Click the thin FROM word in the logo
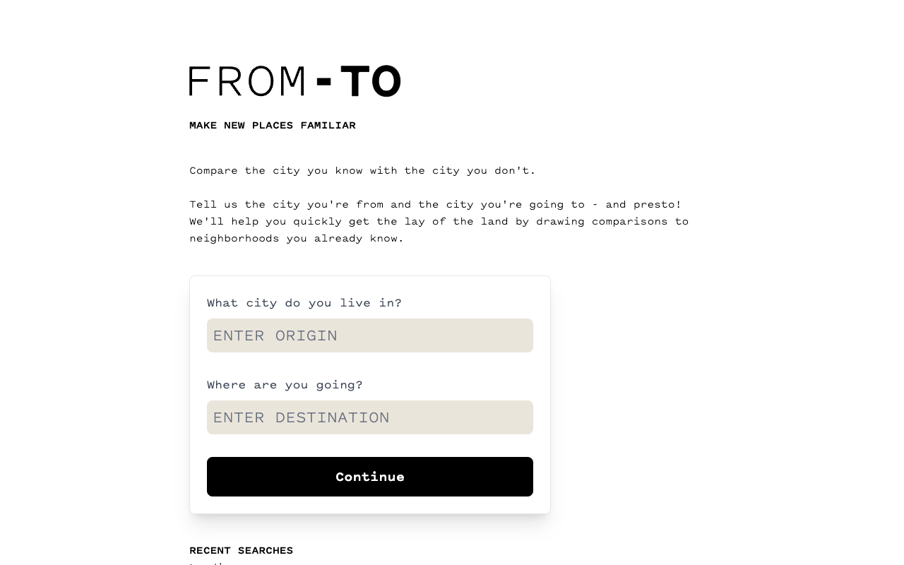The height and width of the screenshot is (565, 904). click(x=247, y=81)
